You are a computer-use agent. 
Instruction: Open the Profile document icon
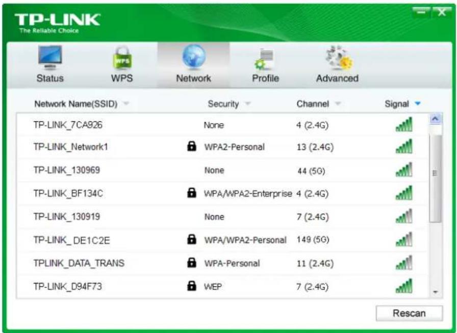[264, 60]
